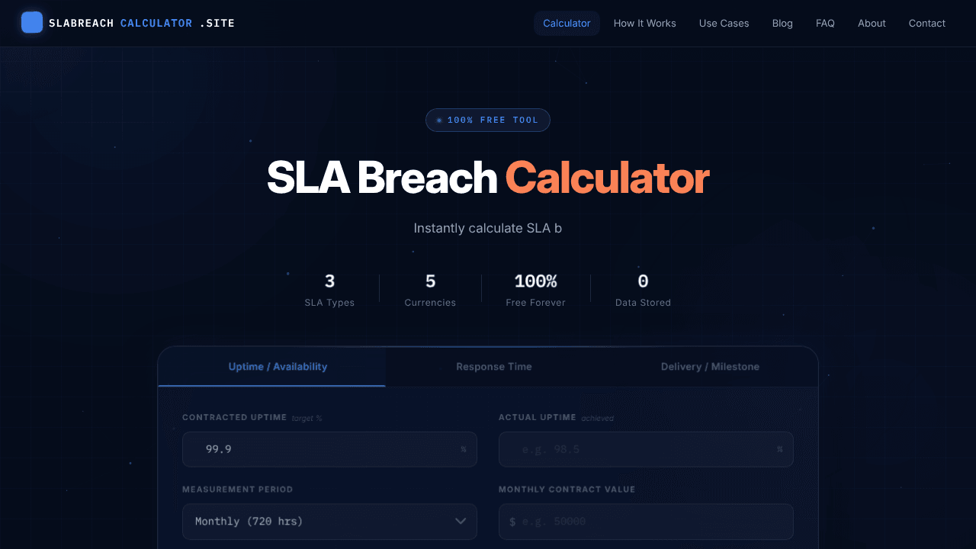This screenshot has width=976, height=549.
Task: Focus the Contracted Uptime field showing 99.9
Action: click(x=329, y=449)
